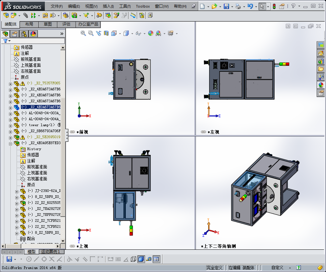326x272 pixels.
Task: Click the Move Component icon
Action: point(53,15)
